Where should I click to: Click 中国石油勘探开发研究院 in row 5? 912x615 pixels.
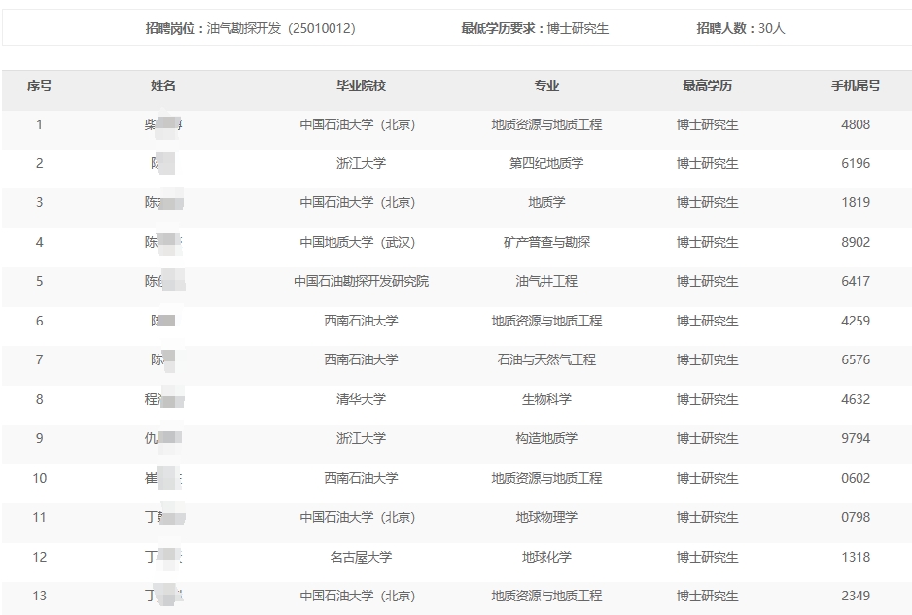361,281
